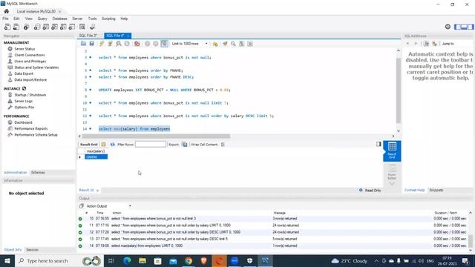The height and width of the screenshot is (267, 475).
Task: Close the SQL File 4 tab
Action: (x=128, y=36)
